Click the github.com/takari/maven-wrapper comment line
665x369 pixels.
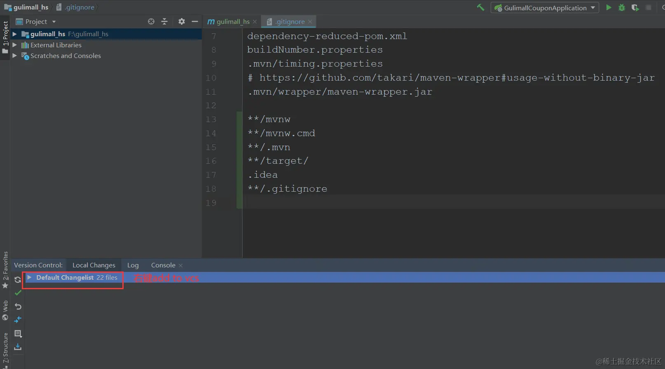(x=451, y=78)
